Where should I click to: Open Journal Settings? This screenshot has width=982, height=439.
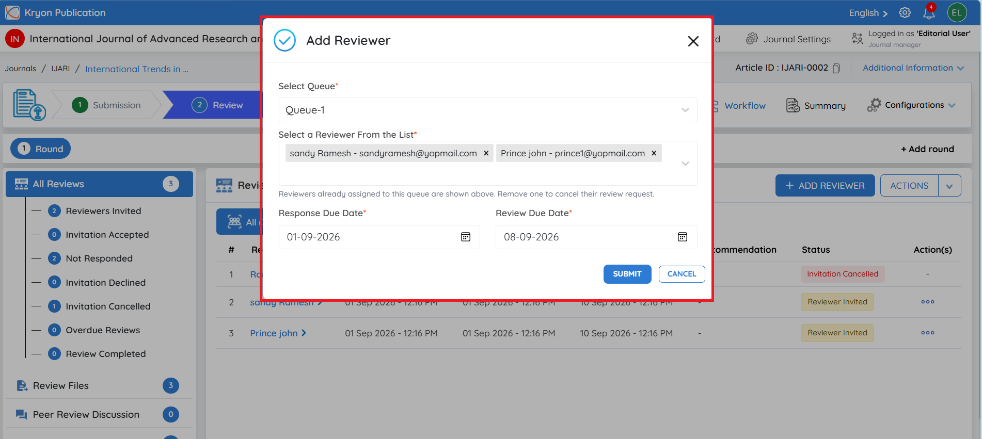pyautogui.click(x=788, y=39)
